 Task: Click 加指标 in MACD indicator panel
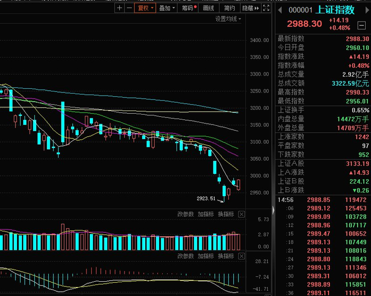pyautogui.click(x=206, y=256)
